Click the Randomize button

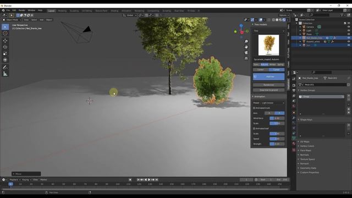pos(269,85)
